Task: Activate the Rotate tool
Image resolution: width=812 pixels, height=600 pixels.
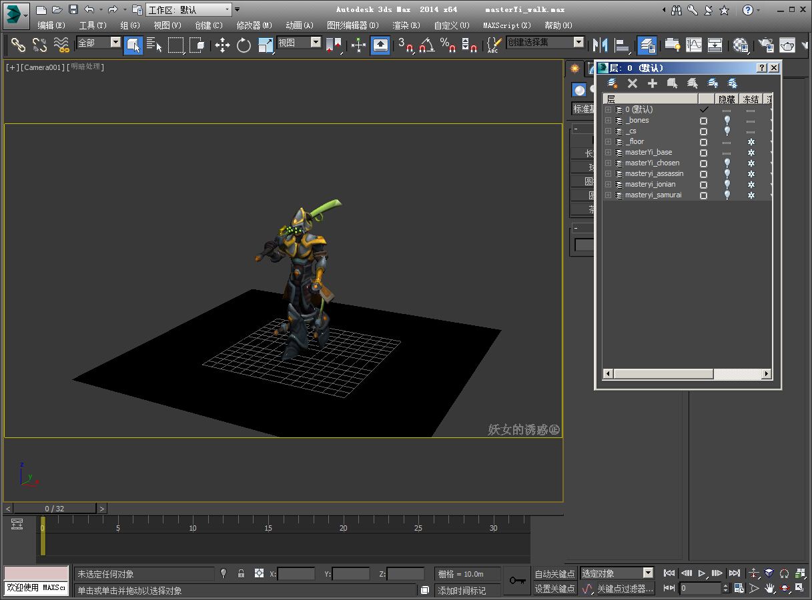Action: tap(244, 45)
